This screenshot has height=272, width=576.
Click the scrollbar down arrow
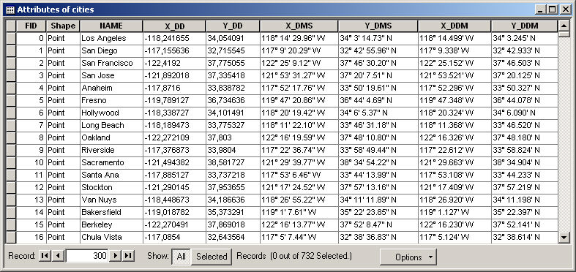pyautogui.click(x=564, y=238)
